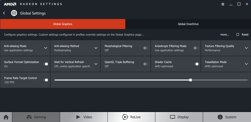Click the Gaming controller icon
251x122 pixels.
coord(29,117)
